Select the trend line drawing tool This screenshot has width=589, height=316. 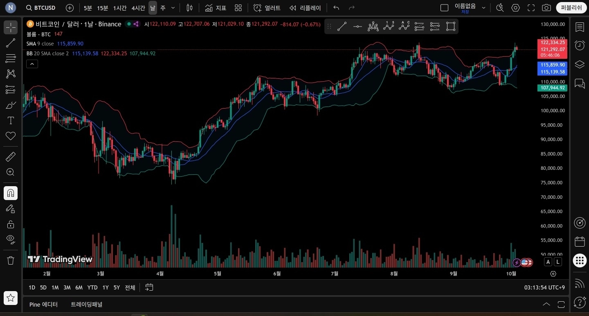pyautogui.click(x=11, y=43)
